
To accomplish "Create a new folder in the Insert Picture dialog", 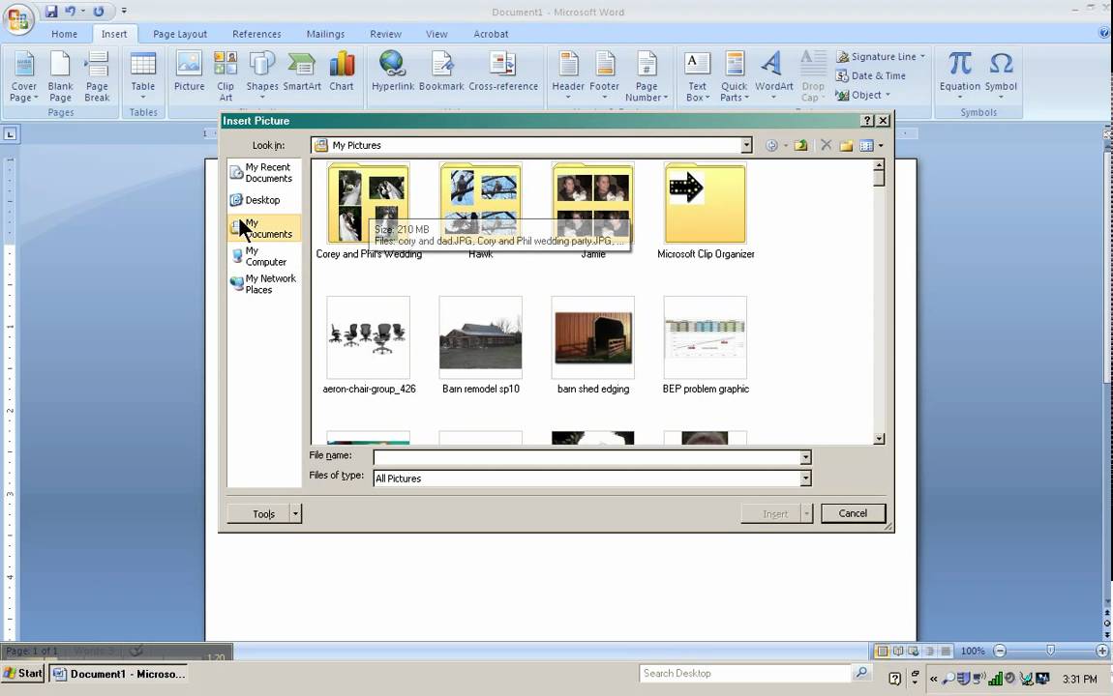I will (x=846, y=145).
